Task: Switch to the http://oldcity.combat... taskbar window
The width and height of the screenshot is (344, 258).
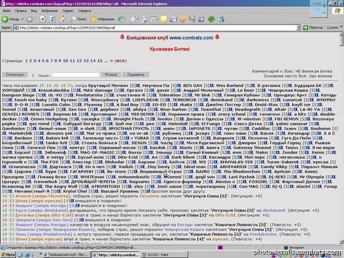Action: pyautogui.click(x=115, y=255)
